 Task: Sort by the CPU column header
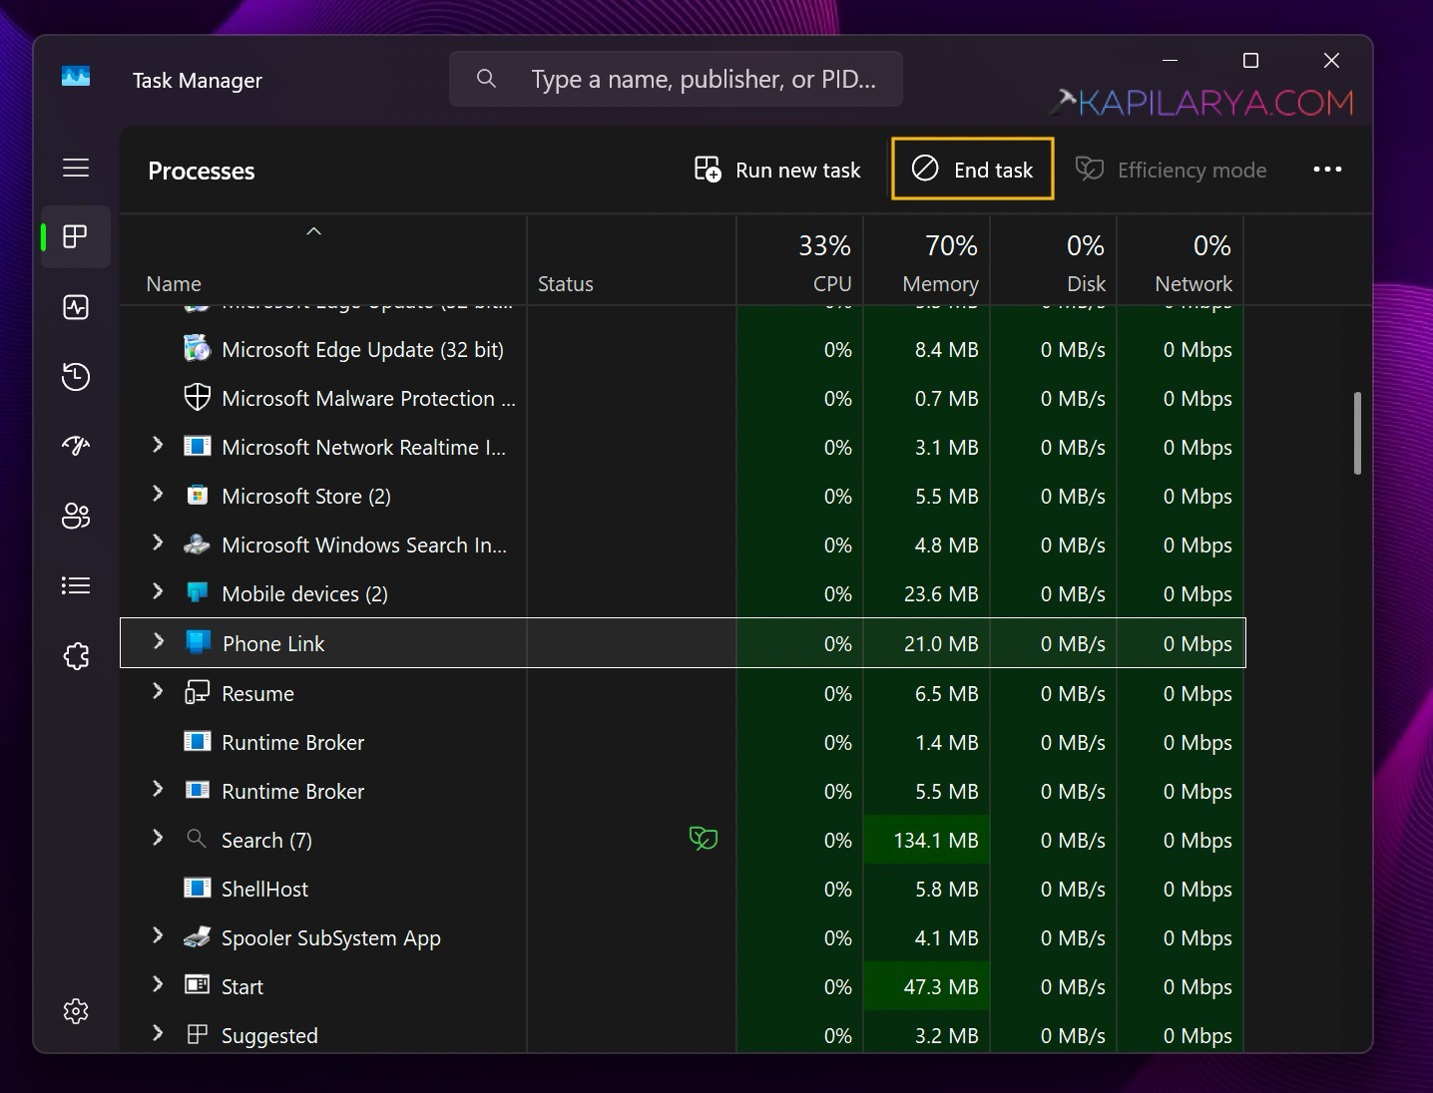pyautogui.click(x=799, y=260)
